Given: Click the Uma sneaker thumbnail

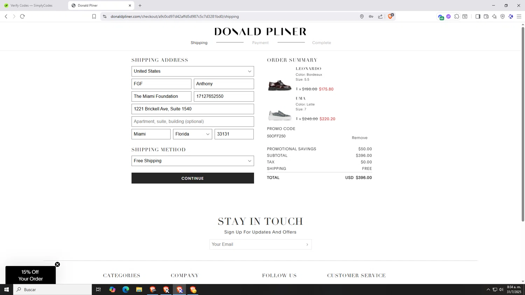Looking at the screenshot, I should click(x=280, y=115).
